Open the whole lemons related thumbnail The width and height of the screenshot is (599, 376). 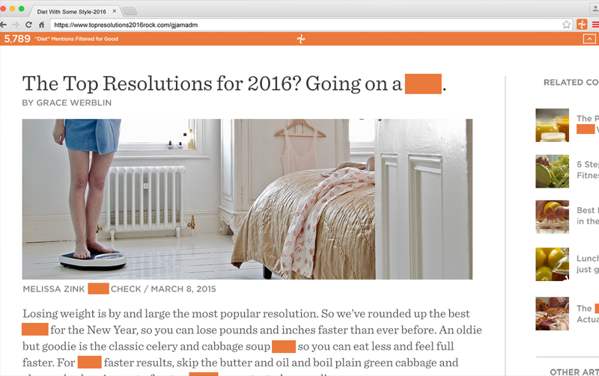coord(552,265)
